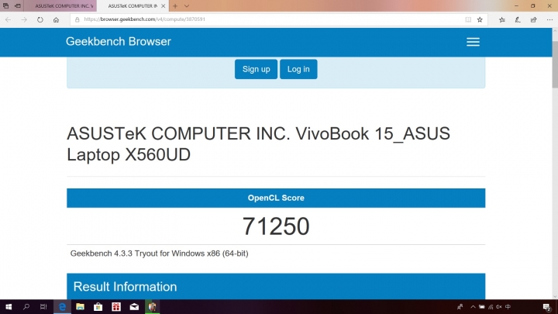Go to browser home page icon

click(x=56, y=19)
